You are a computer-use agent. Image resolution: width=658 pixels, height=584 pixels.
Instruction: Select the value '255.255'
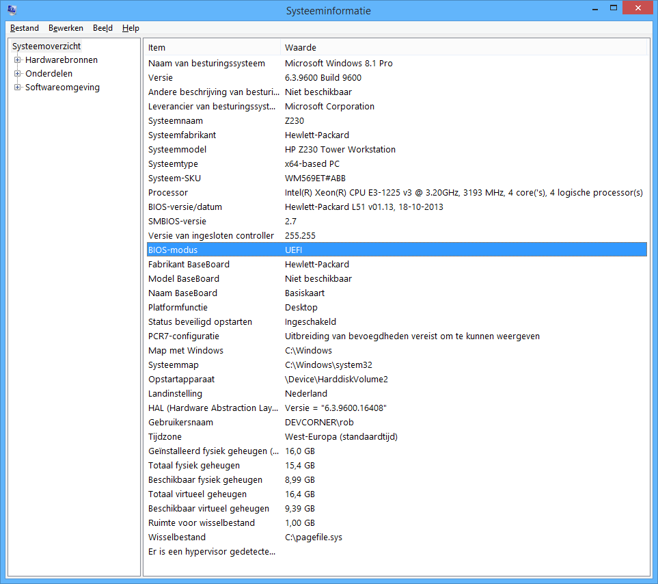click(x=300, y=235)
